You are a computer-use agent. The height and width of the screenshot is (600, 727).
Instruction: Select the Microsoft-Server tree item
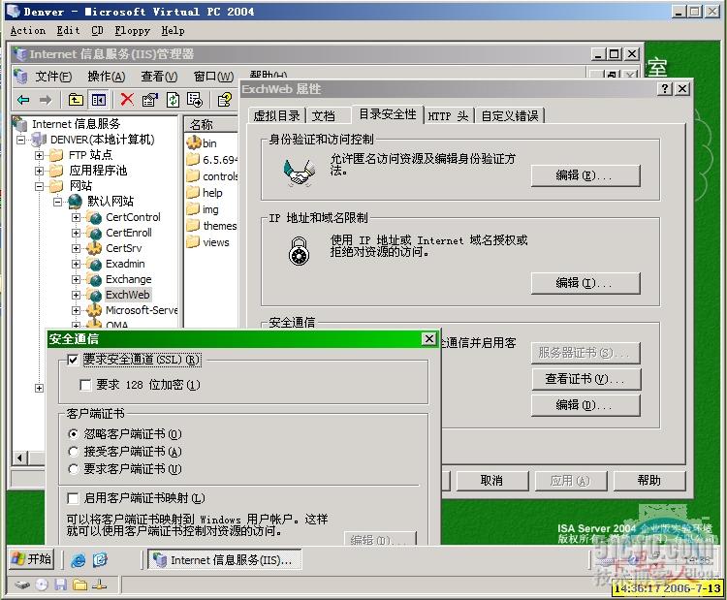click(142, 310)
